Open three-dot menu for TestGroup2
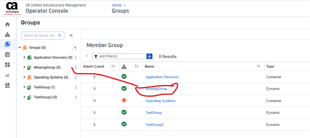Viewport: 310px width, 138px height. [x=76, y=97]
